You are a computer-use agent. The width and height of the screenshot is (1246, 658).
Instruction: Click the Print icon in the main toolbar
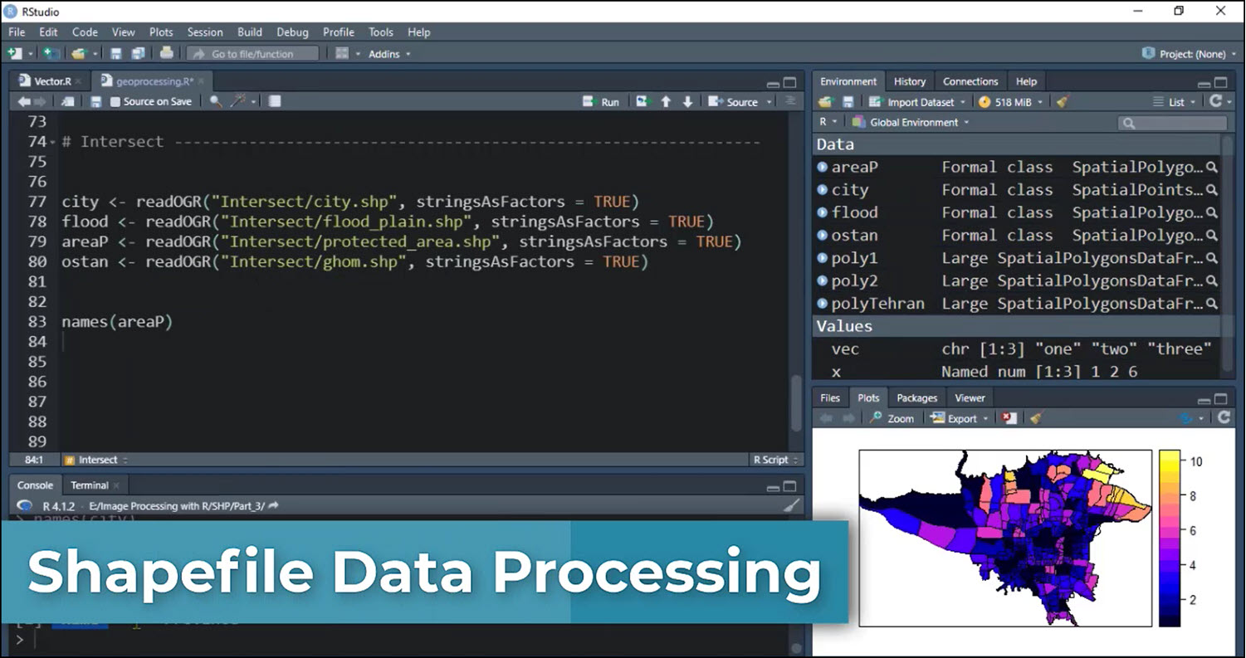pos(167,53)
